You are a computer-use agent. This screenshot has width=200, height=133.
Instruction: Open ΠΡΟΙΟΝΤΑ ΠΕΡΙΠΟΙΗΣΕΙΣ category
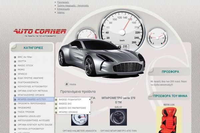pyautogui.click(x=32, y=103)
